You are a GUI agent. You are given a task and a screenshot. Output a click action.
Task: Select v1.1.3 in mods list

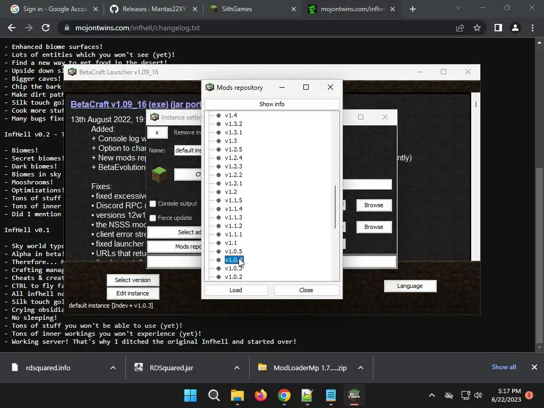coord(234,217)
